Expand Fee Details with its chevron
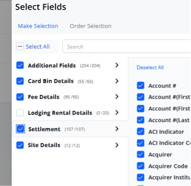Image resolution: width=191 pixels, height=186 pixels. pos(117,97)
